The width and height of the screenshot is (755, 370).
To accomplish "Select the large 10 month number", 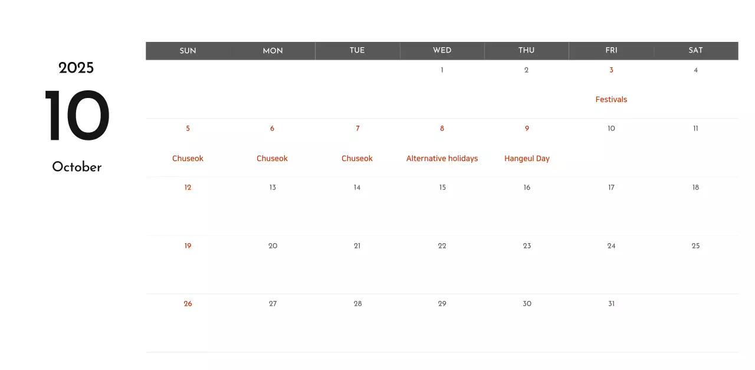I will click(76, 115).
